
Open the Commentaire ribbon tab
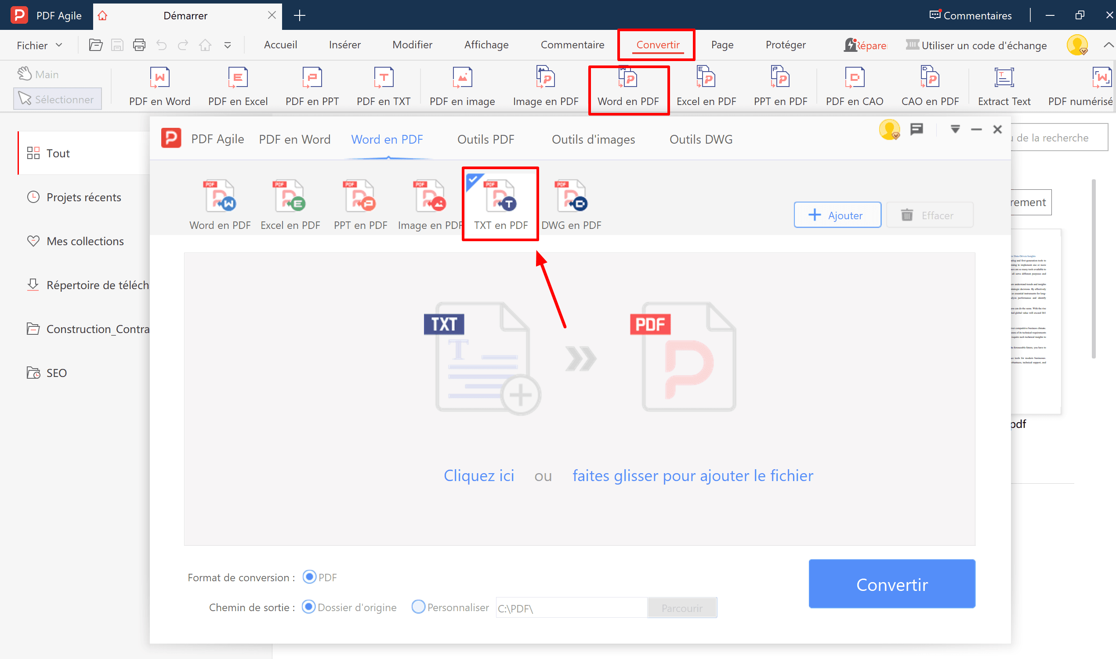[572, 45]
